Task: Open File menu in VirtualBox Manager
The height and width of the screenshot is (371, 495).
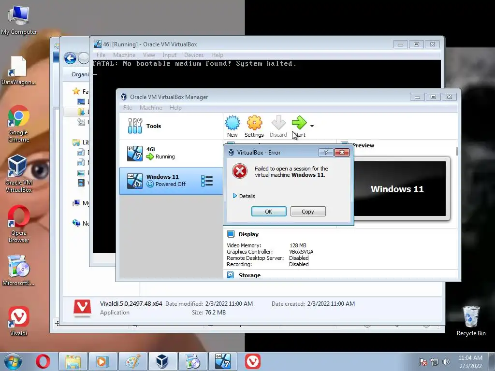Action: (x=128, y=108)
